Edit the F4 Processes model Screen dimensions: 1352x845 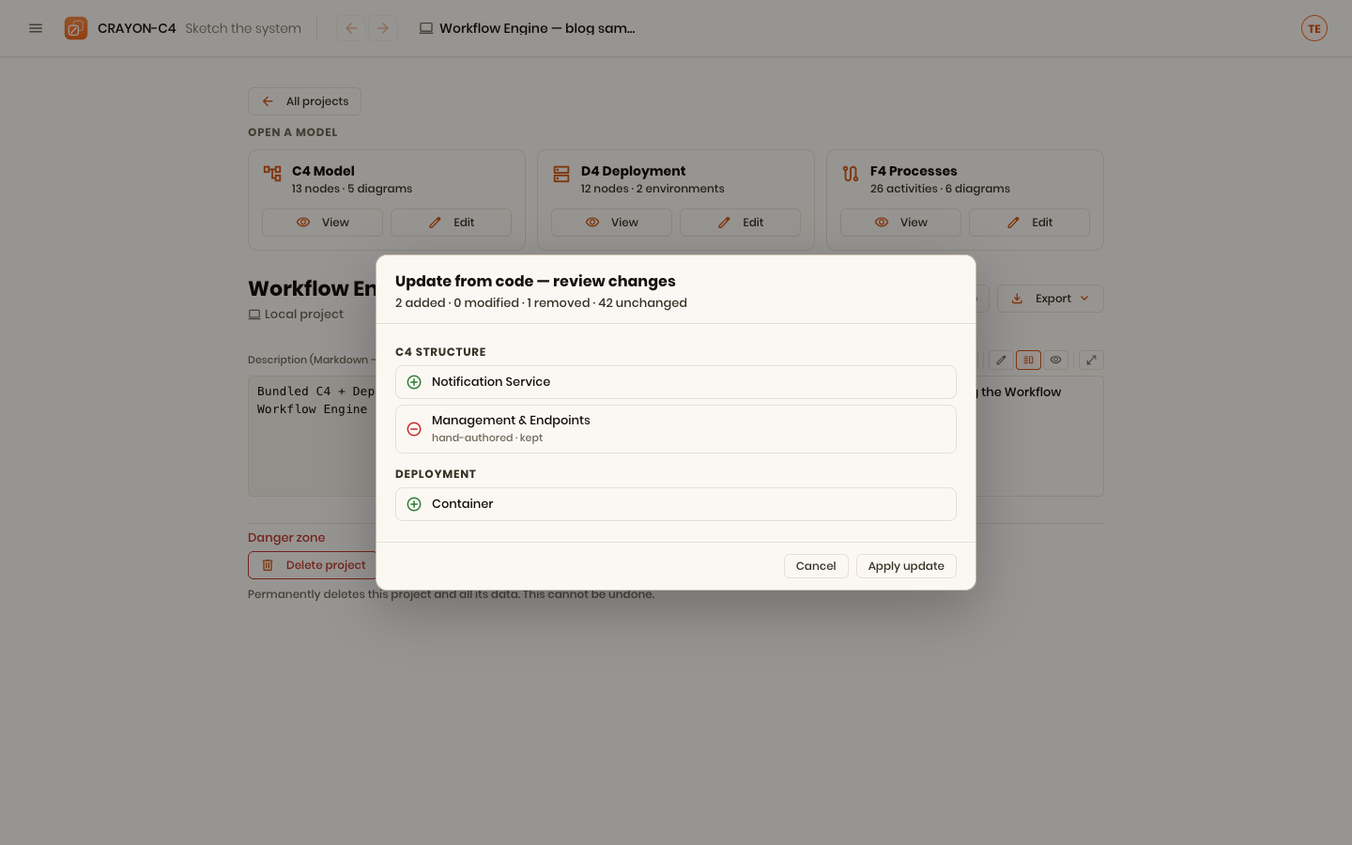click(x=1029, y=223)
